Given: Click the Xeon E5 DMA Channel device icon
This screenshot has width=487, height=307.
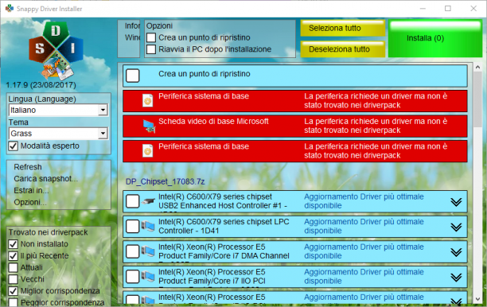Looking at the screenshot, I should 148,251.
